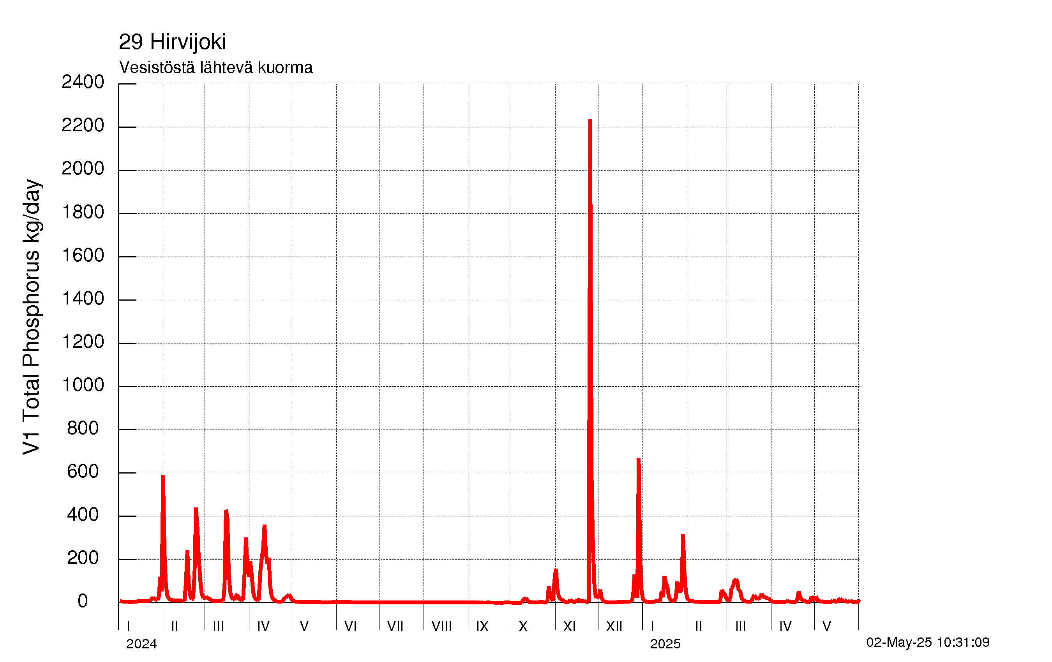Click the month label VIII
Screen dimensions: 1052x662
point(441,627)
